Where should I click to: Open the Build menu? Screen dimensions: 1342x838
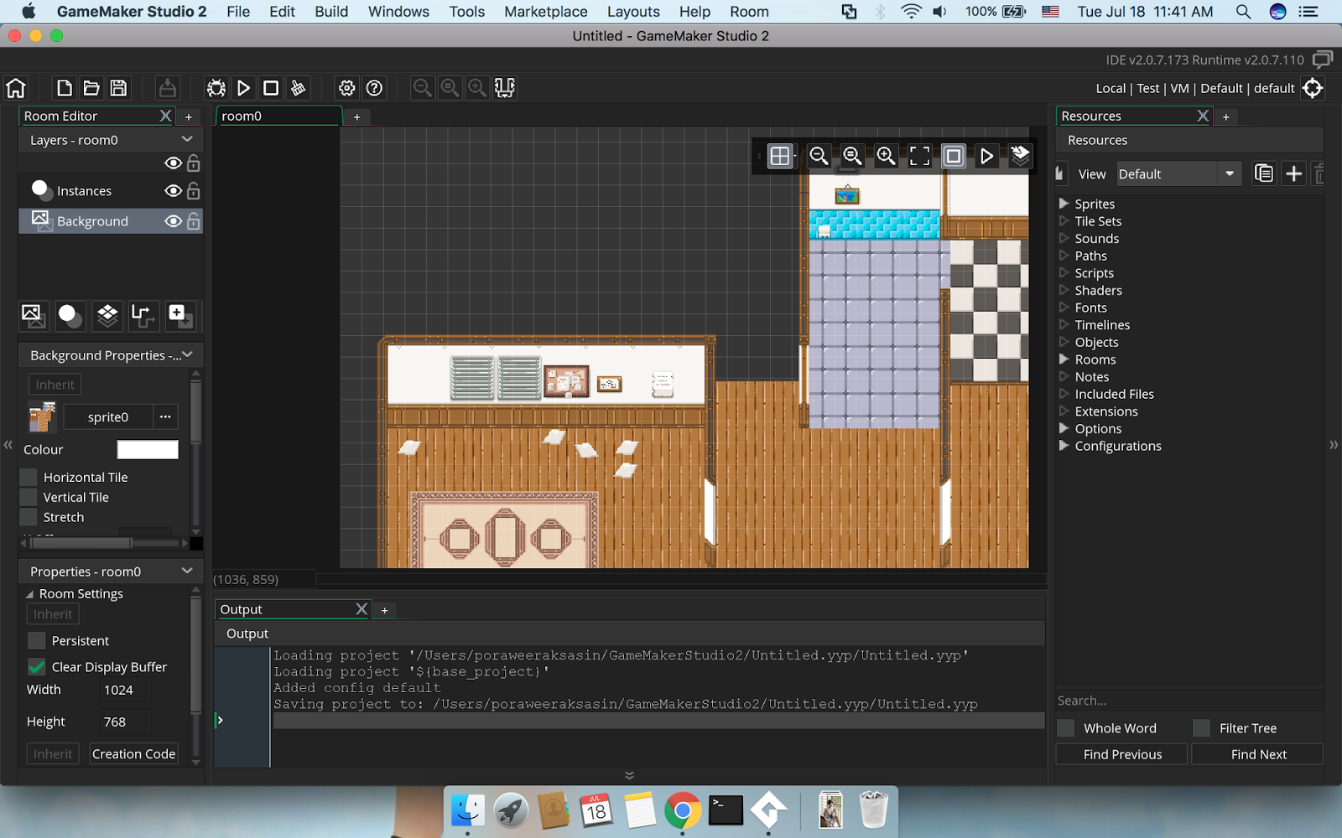(x=331, y=12)
